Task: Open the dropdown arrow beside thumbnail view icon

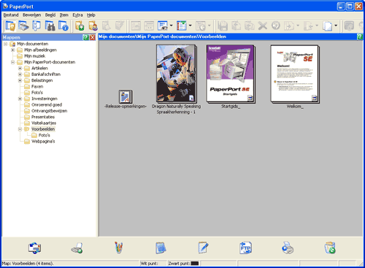Action: (172, 26)
